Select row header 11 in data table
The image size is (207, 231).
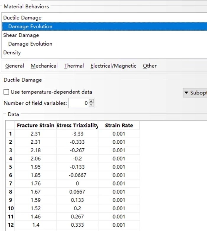(10, 217)
